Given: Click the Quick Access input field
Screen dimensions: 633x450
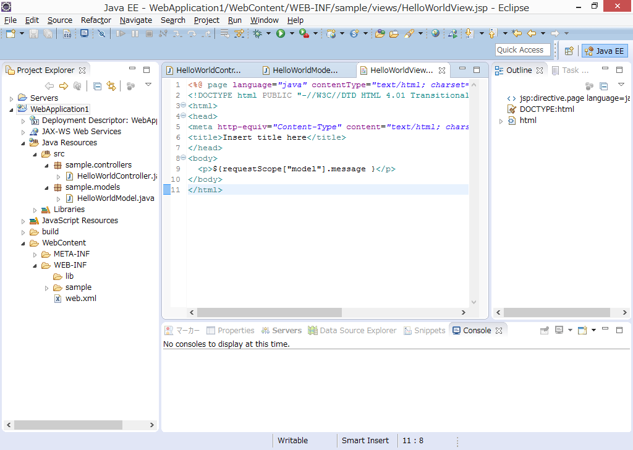Looking at the screenshot, I should (x=523, y=50).
